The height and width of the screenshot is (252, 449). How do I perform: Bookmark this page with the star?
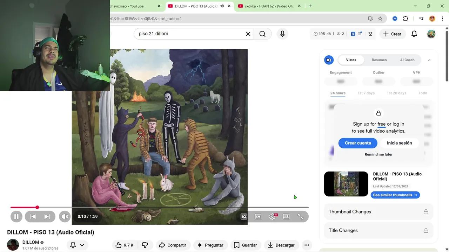[x=380, y=19]
